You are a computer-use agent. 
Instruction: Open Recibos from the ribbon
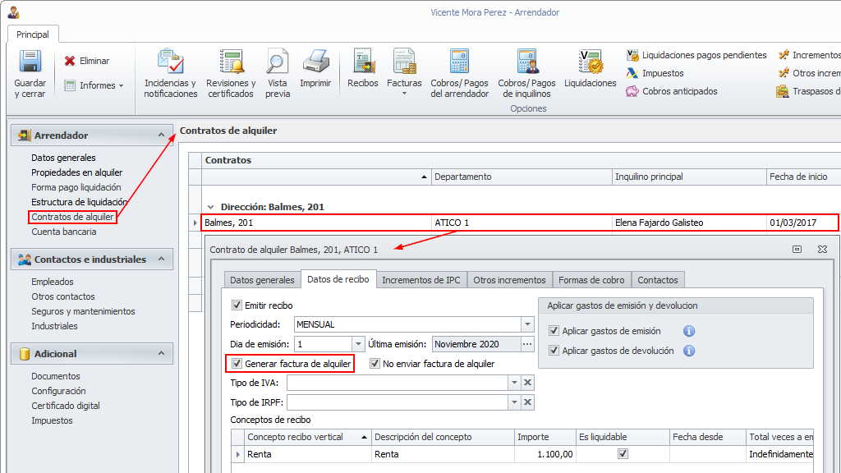(363, 69)
